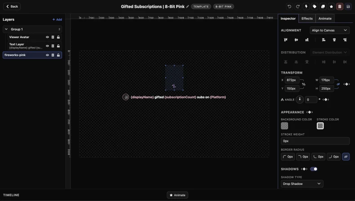Click the displayName gifted text on canvas

(178, 97)
